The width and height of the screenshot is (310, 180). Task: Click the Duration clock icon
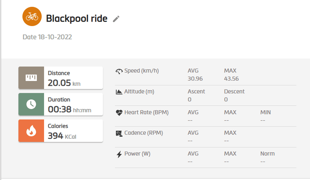pyautogui.click(x=31, y=104)
